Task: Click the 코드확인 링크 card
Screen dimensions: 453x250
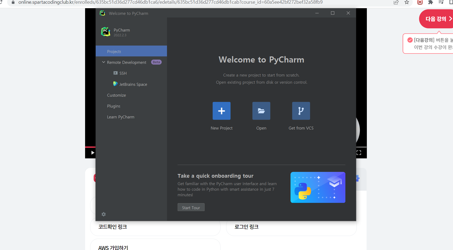Action: tap(155, 226)
